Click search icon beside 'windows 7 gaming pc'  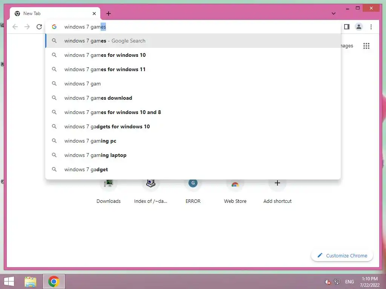coord(54,141)
